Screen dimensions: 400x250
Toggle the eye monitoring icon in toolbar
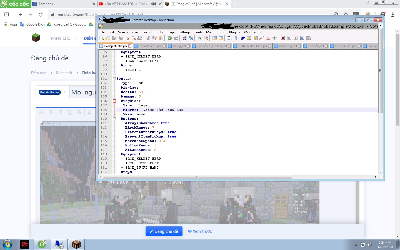point(274,38)
